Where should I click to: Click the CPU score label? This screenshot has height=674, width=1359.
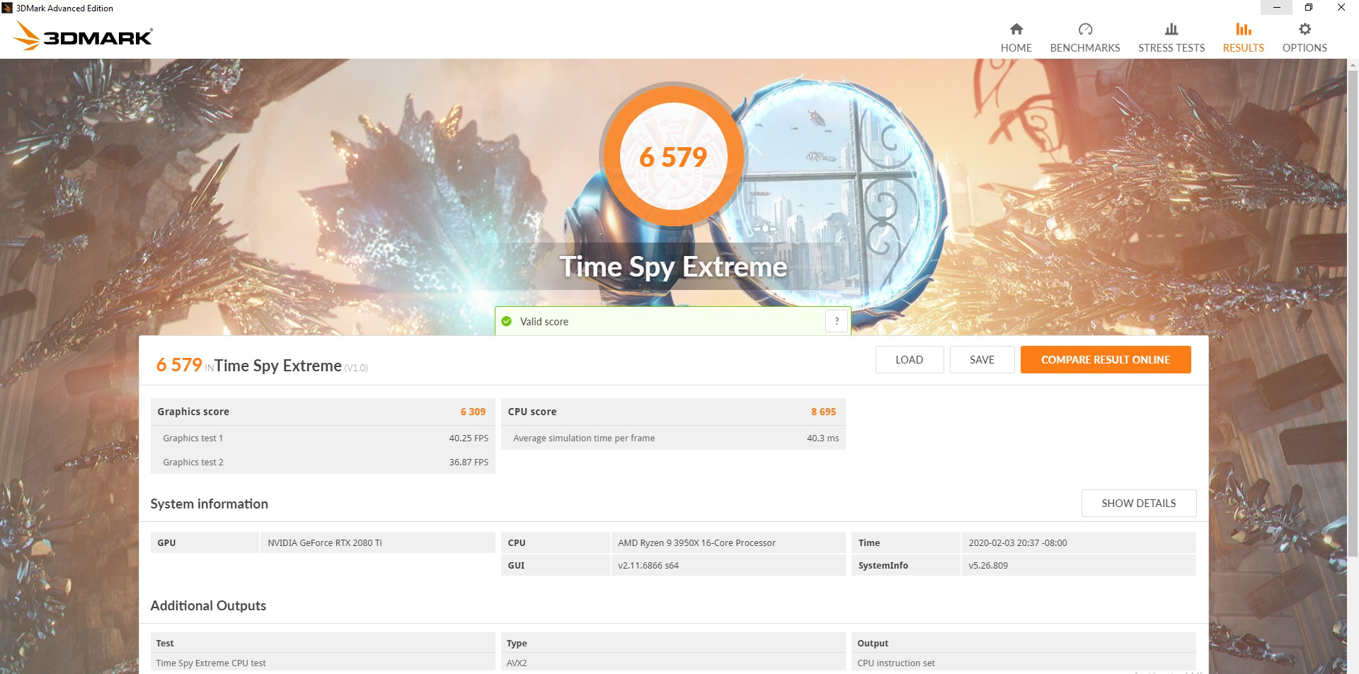click(x=532, y=412)
